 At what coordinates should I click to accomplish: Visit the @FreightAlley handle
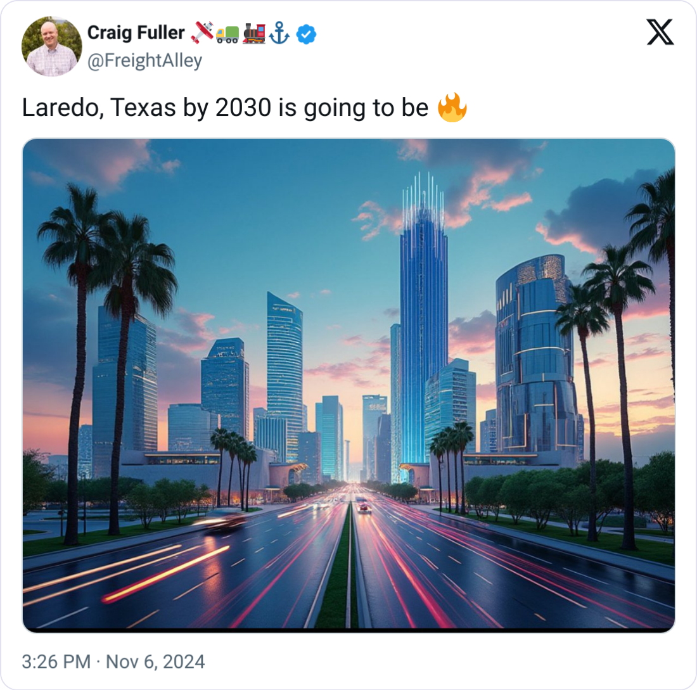(x=144, y=61)
